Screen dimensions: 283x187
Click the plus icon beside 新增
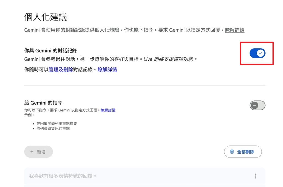pos(32,152)
